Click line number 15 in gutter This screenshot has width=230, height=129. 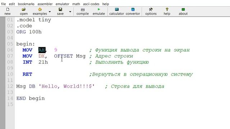point(10,104)
